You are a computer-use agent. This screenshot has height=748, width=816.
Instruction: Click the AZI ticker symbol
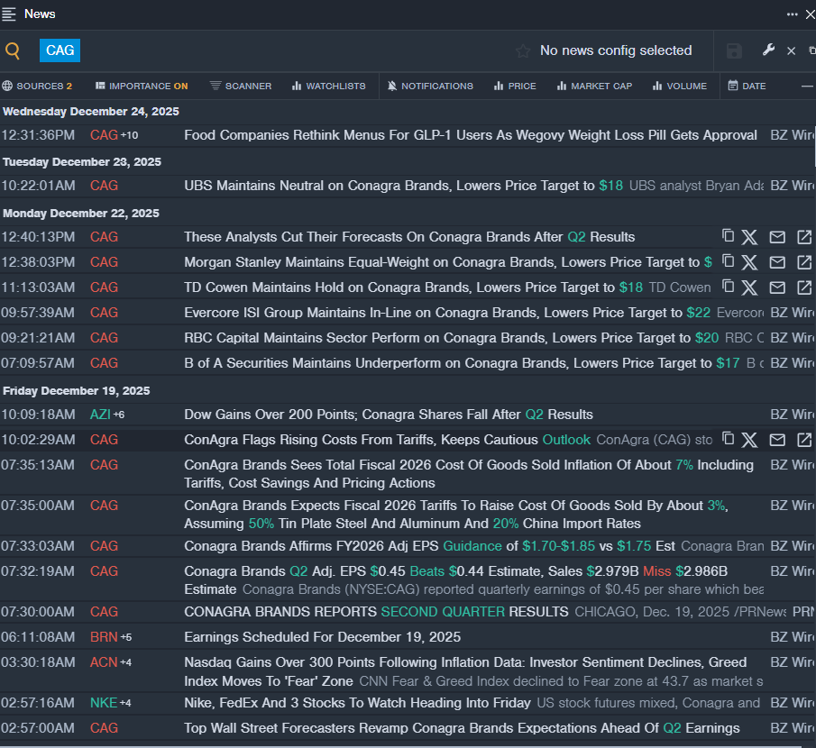(x=100, y=415)
